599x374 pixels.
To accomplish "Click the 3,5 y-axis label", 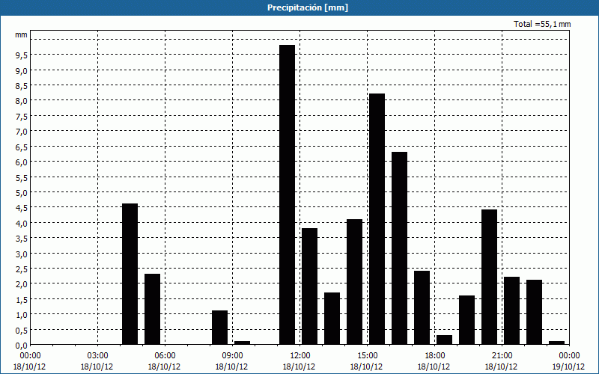I will pyautogui.click(x=22, y=239).
